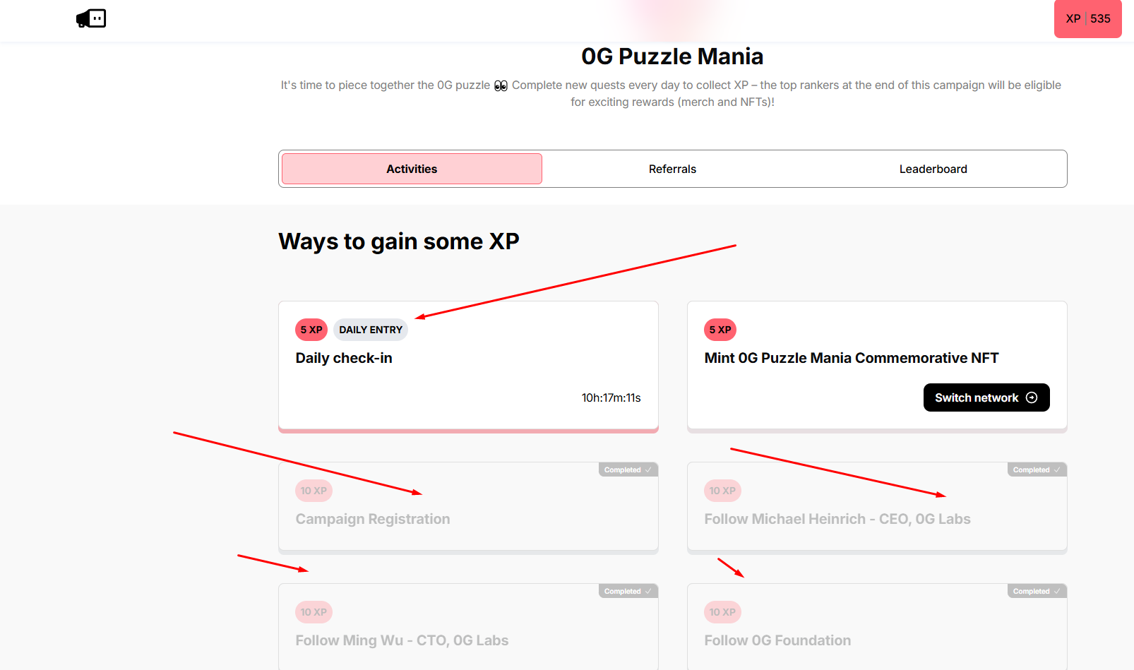The image size is (1134, 670).
Task: Click the megaphone logo icon
Action: (x=91, y=18)
